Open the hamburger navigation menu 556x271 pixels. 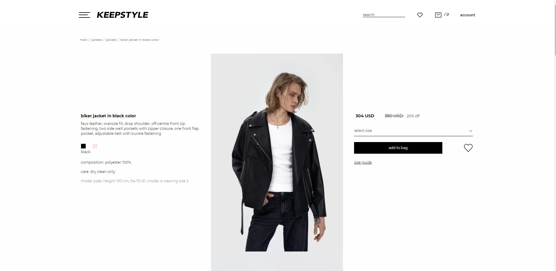[84, 15]
